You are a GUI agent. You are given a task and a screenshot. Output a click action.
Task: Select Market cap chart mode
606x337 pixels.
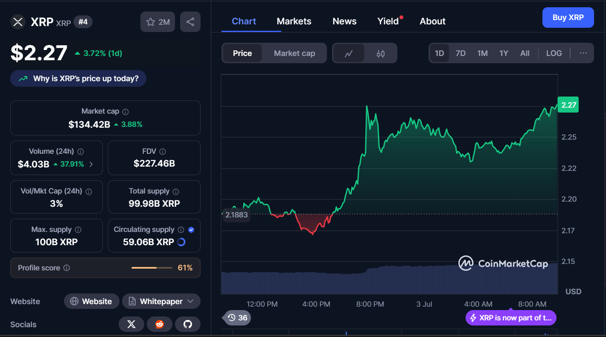tap(294, 53)
